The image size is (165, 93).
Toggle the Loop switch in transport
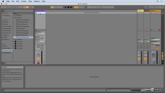point(101,7)
